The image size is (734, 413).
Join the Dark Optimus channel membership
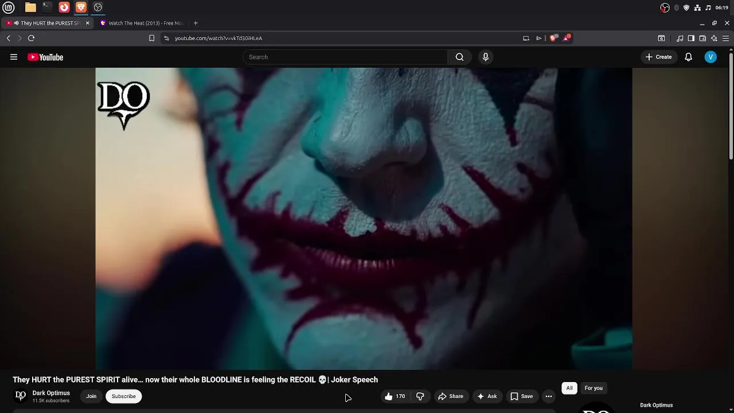[x=91, y=396]
